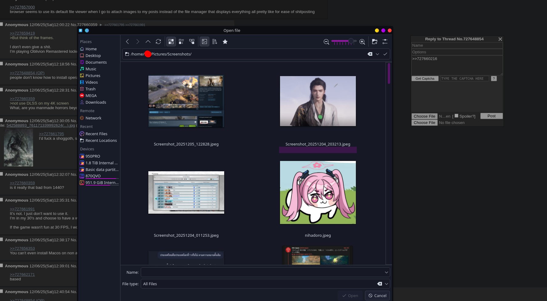
Task: Follow the >>727659419 quote link
Action: 22,33
